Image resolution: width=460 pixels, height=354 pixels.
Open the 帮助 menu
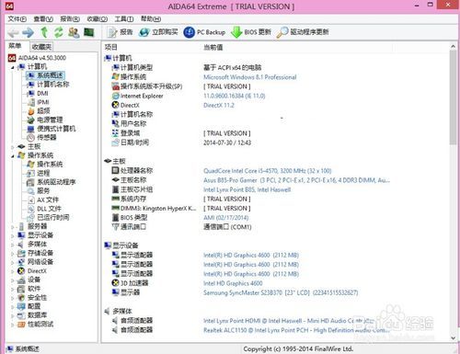(151, 19)
